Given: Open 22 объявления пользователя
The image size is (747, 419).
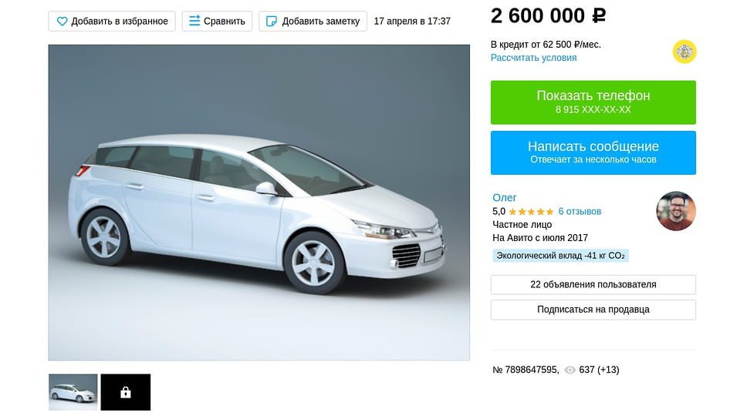Looking at the screenshot, I should point(593,284).
